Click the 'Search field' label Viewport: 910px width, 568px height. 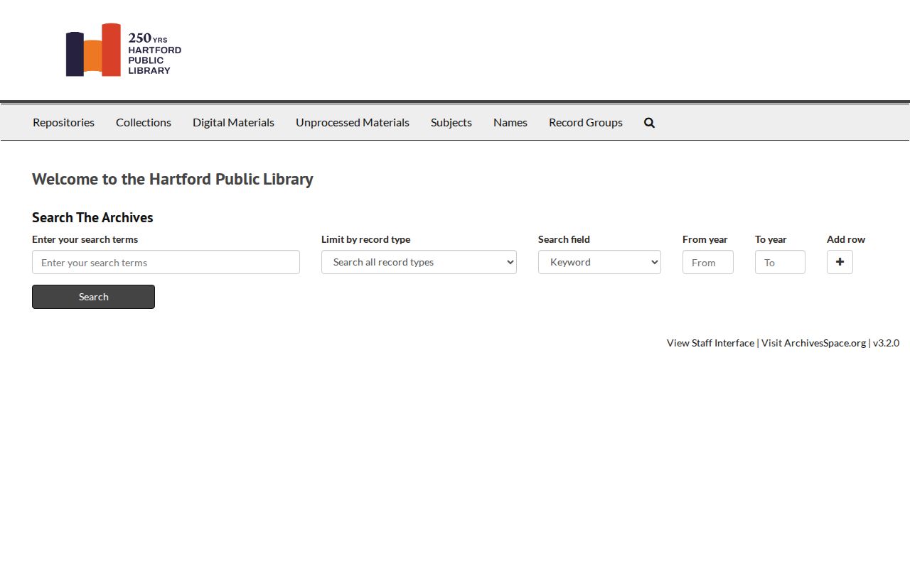point(564,239)
